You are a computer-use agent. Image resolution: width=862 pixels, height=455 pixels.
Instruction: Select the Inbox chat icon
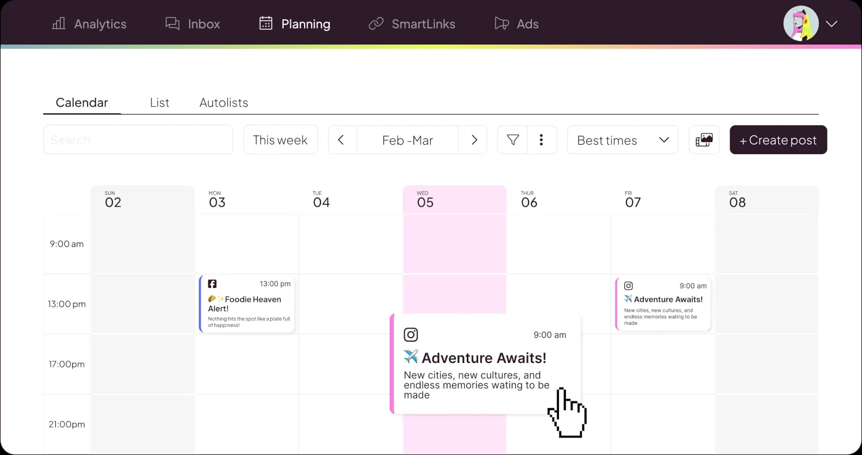click(172, 23)
